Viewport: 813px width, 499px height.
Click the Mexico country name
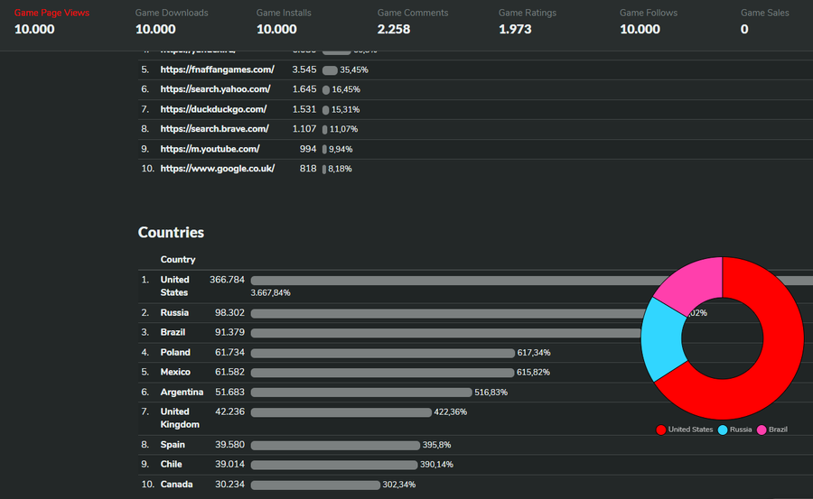point(175,372)
